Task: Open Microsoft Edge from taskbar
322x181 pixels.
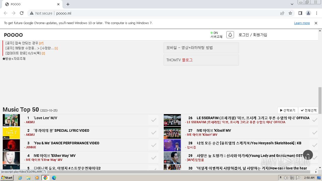Action: 54,178
